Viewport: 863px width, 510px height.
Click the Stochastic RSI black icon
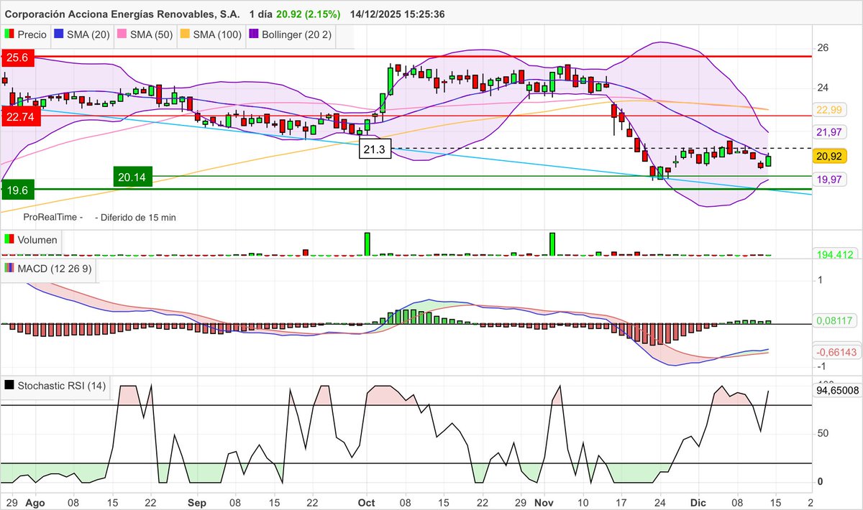9,386
